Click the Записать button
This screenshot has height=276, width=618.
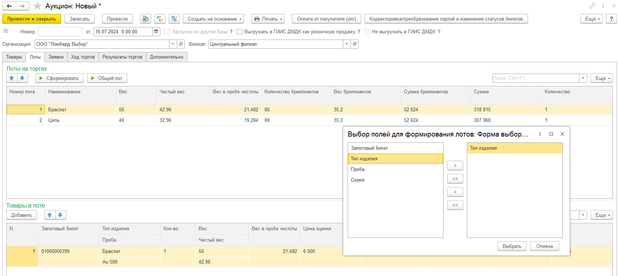(x=80, y=19)
